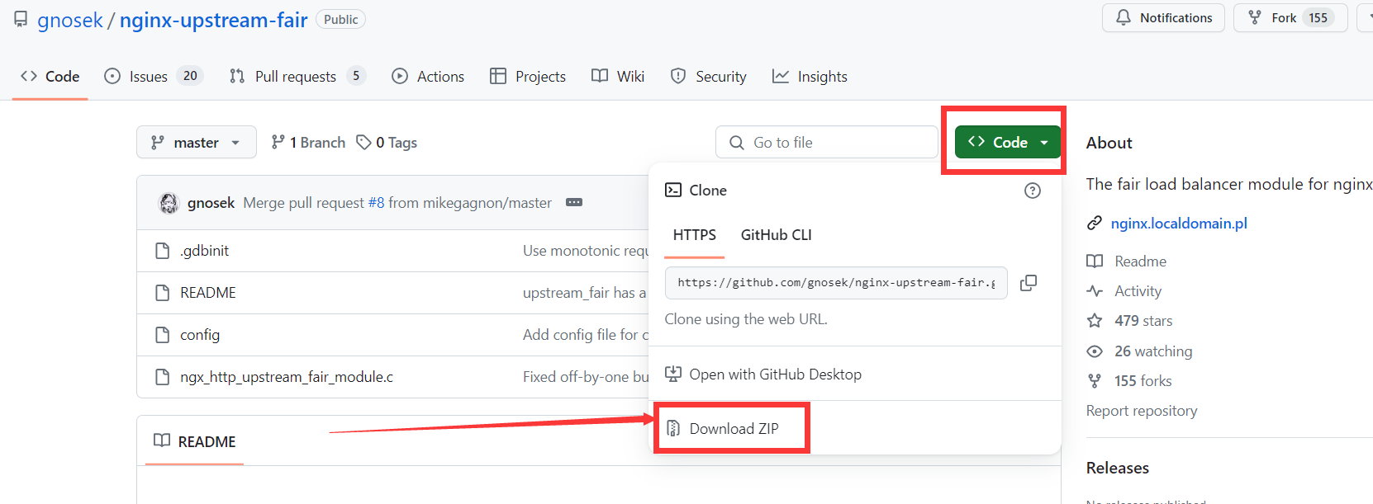
Task: Switch to the Code tab
Action: [x=50, y=77]
